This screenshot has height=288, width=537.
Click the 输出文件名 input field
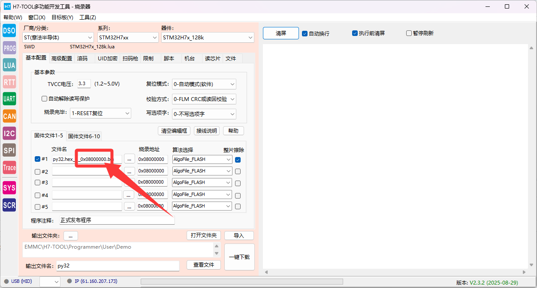[x=118, y=266]
